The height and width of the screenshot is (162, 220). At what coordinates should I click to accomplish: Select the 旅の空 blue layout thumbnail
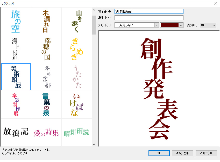point(16,22)
